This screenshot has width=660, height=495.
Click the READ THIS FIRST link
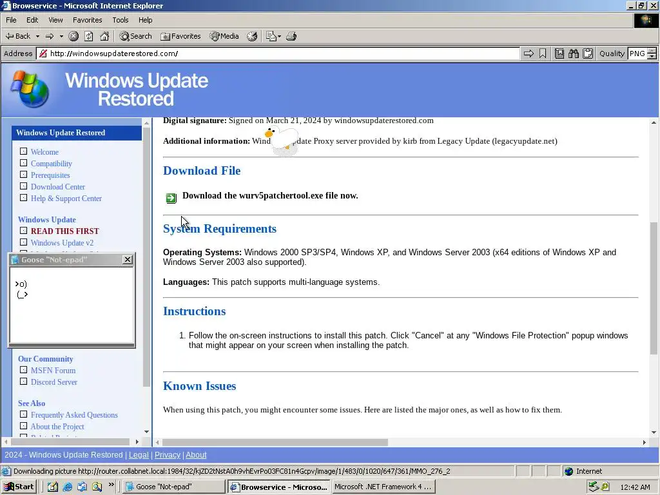[x=65, y=231]
